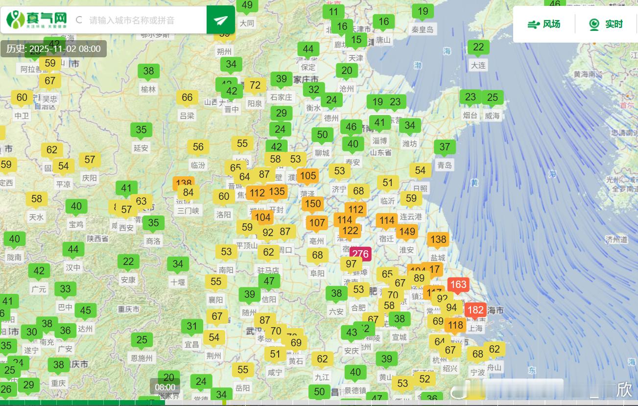Select the 42 marker above 广元

coord(39,271)
